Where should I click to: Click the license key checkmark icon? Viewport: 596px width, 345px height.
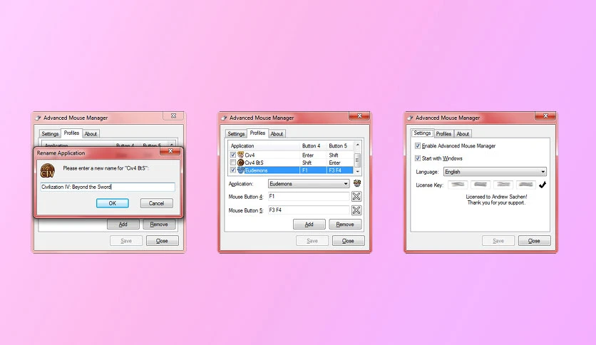(543, 185)
